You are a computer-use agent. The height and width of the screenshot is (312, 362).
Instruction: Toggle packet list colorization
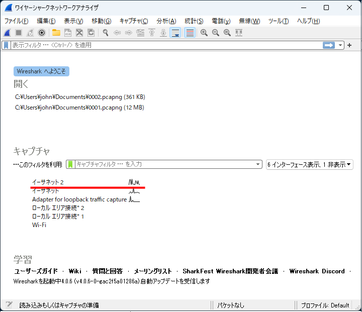tap(190, 33)
